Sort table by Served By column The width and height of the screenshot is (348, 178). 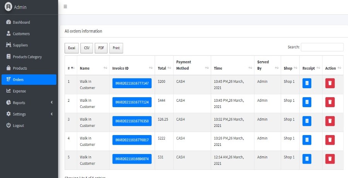(x=268, y=65)
